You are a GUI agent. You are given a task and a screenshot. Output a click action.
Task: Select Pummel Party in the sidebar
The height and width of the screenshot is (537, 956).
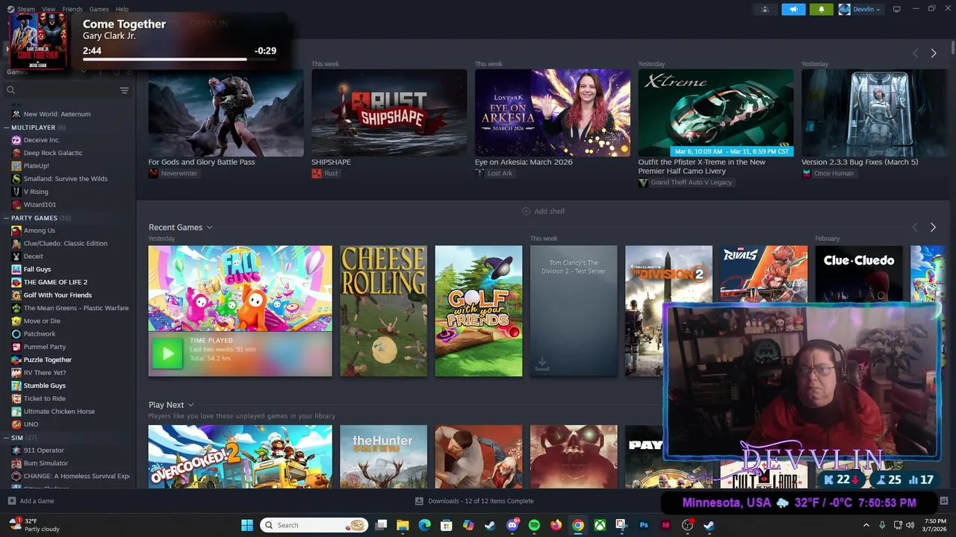[x=44, y=347]
